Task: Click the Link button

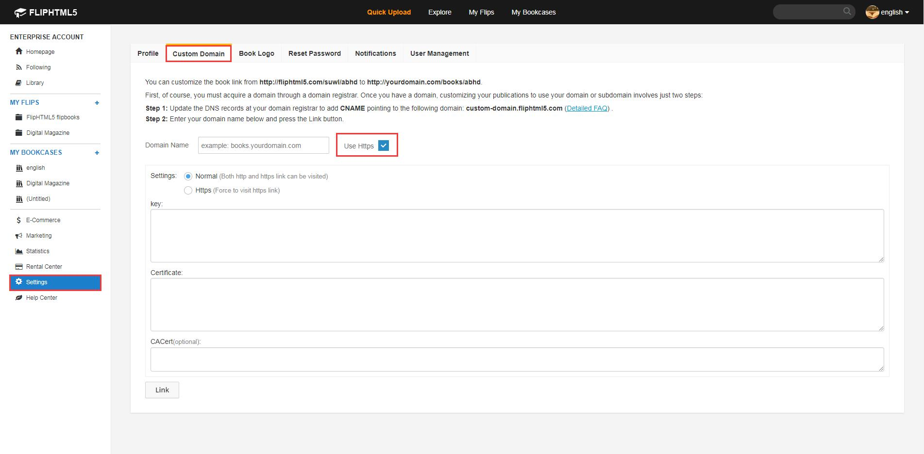Action: click(162, 390)
